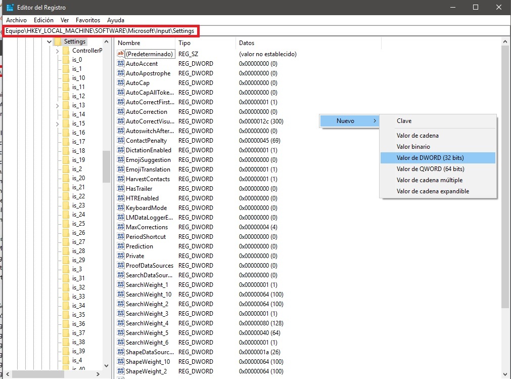Expand the ControllerP tree node

click(58, 51)
